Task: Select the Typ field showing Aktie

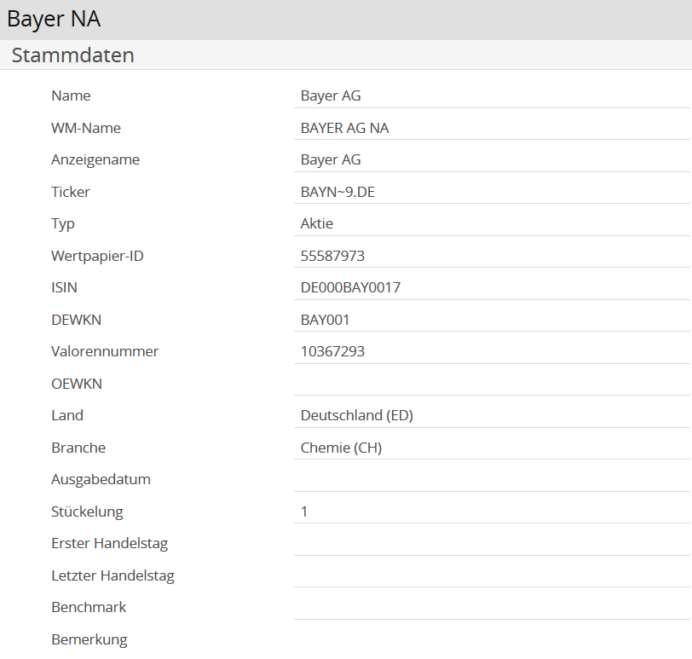Action: (492, 224)
